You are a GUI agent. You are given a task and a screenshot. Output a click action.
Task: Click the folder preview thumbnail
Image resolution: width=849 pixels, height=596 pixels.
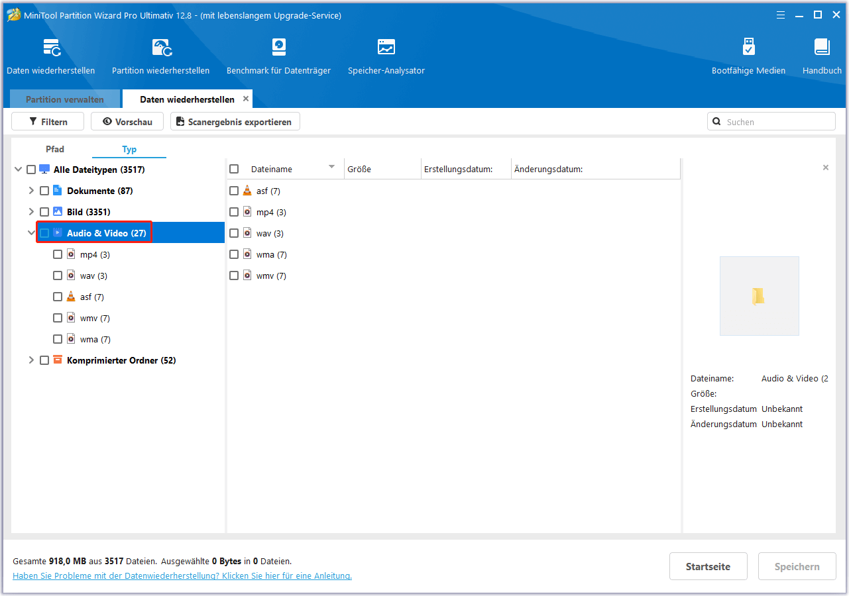click(x=759, y=296)
